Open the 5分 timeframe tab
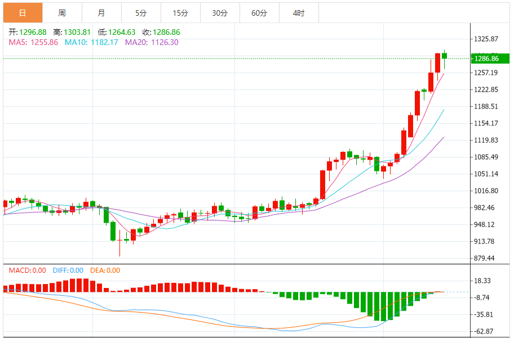This screenshot has width=514, height=338. point(141,13)
